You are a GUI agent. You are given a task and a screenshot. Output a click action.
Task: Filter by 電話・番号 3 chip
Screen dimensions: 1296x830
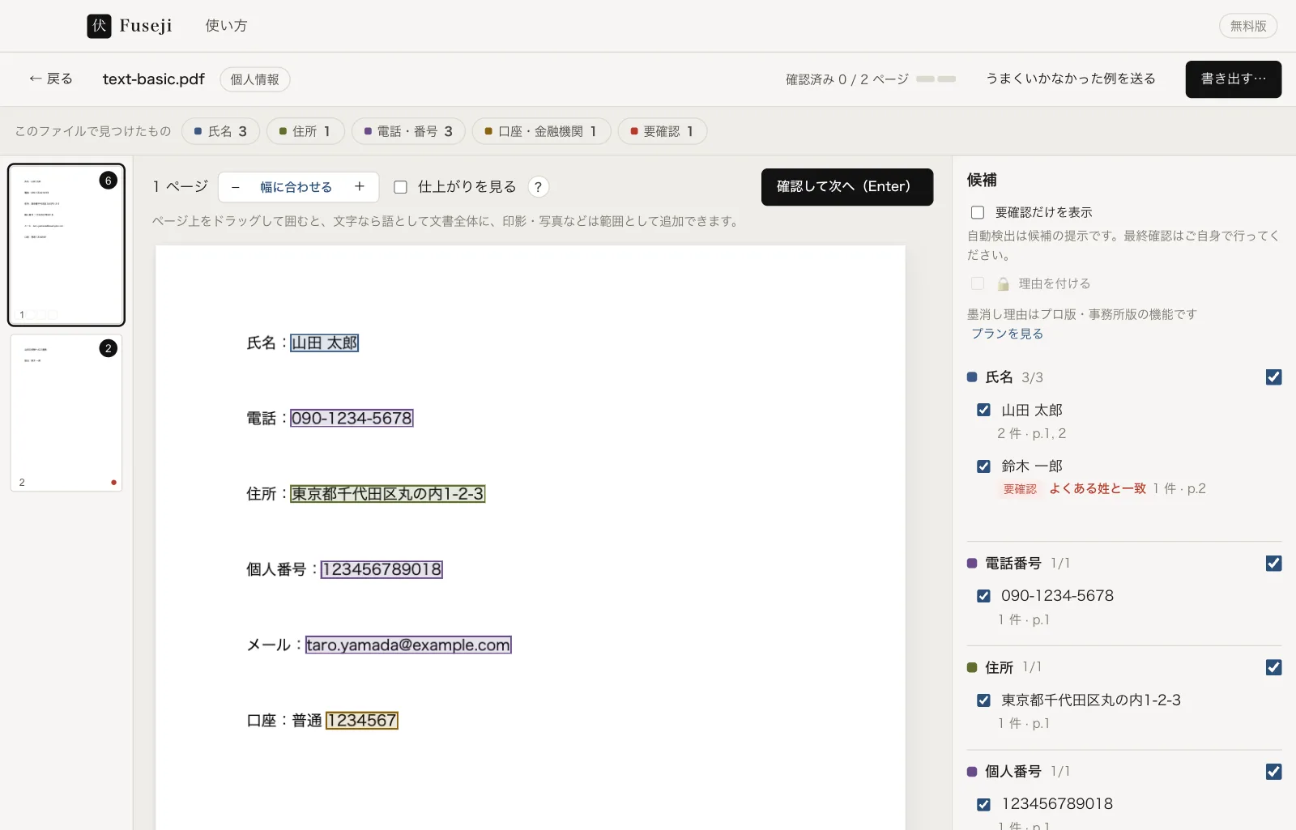pyautogui.click(x=408, y=131)
